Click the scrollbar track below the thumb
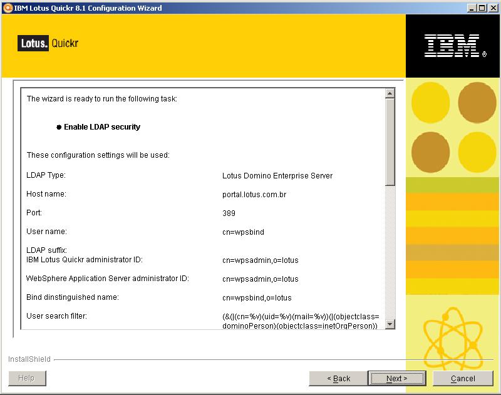 click(x=390, y=252)
